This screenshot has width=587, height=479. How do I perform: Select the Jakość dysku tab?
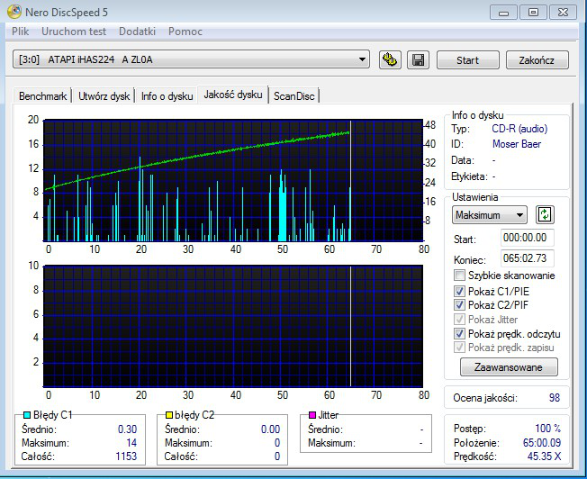click(233, 95)
